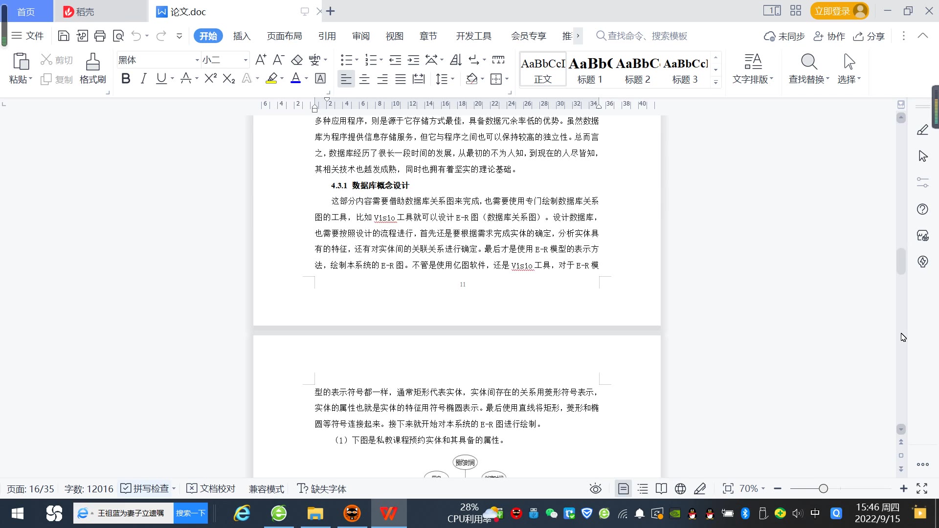Open File Explorer in taskbar
The width and height of the screenshot is (939, 528).
point(315,513)
